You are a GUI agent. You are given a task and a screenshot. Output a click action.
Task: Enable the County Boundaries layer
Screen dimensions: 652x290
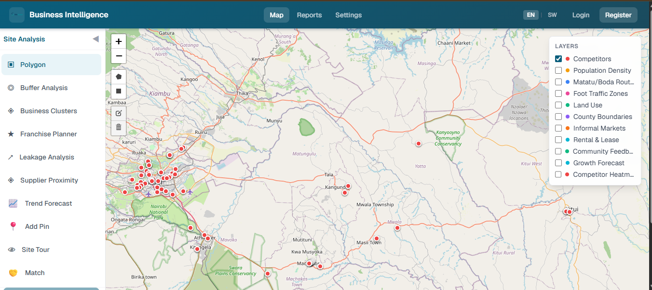[x=558, y=117]
